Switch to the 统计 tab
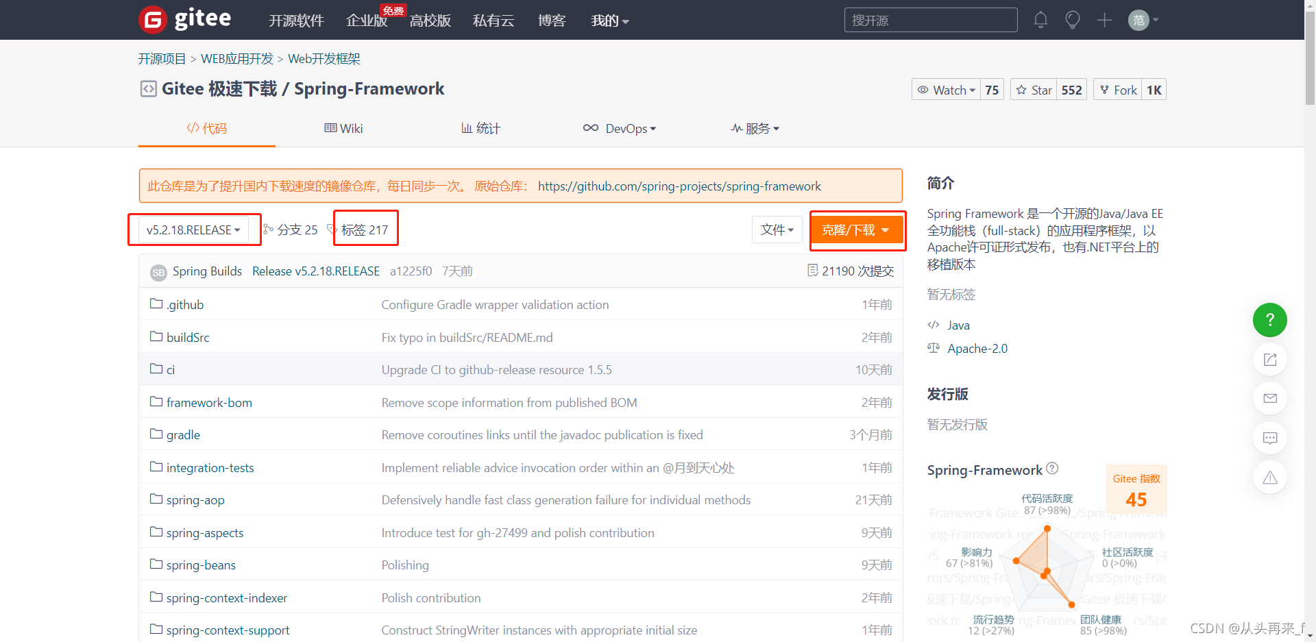 (x=480, y=128)
